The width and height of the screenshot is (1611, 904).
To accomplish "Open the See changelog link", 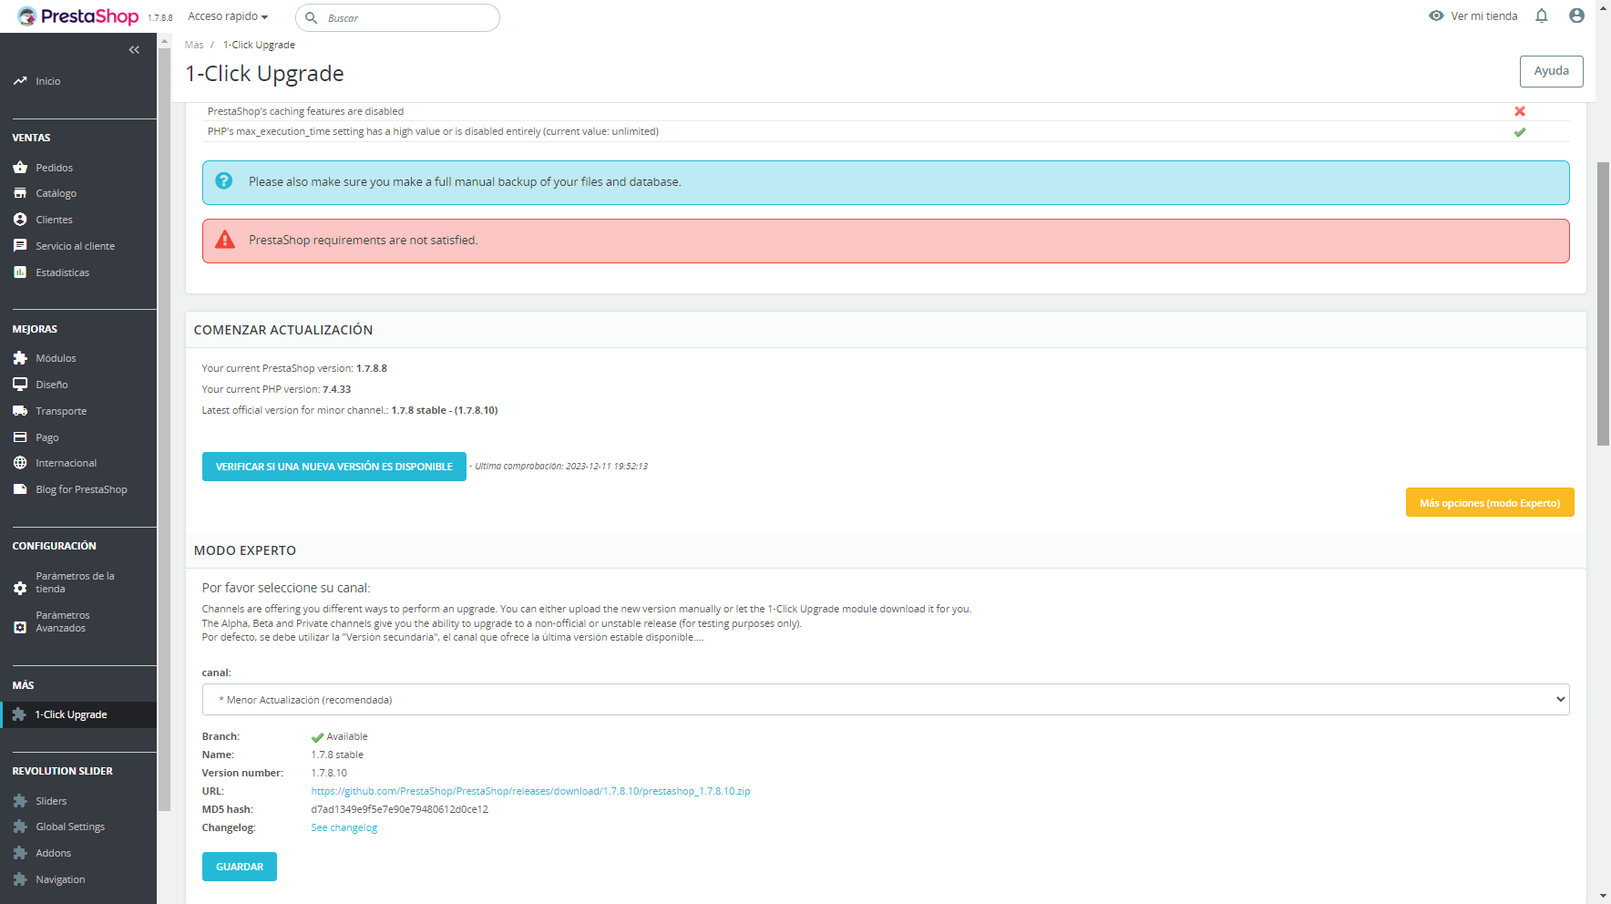I will (344, 827).
